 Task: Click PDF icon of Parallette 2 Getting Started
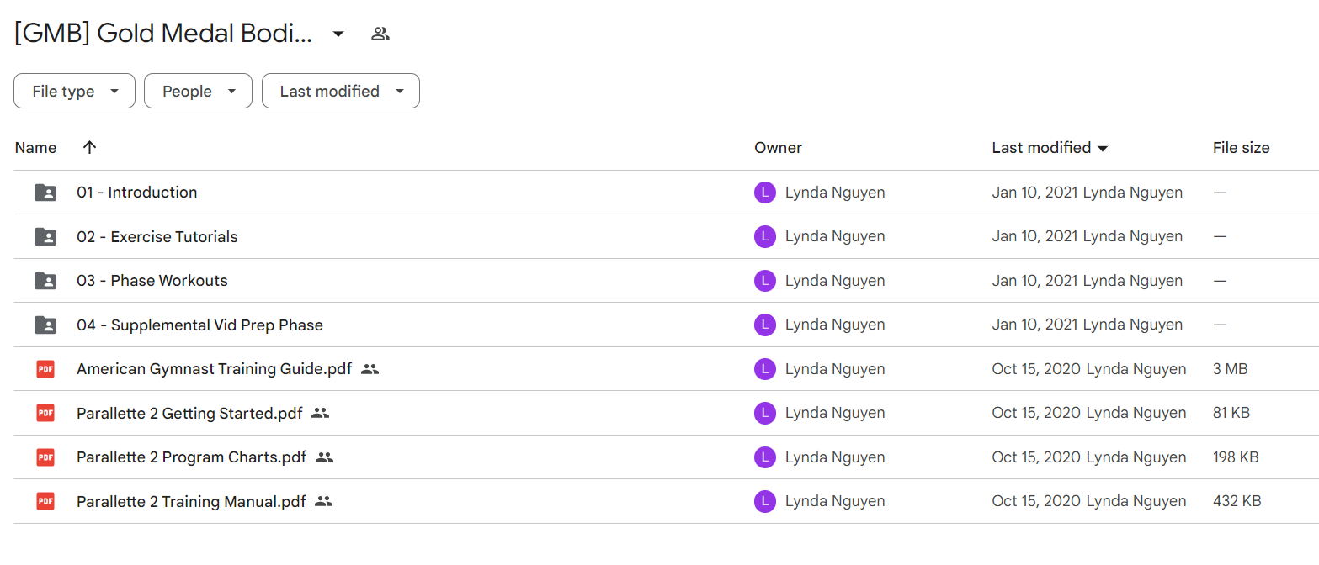point(45,413)
